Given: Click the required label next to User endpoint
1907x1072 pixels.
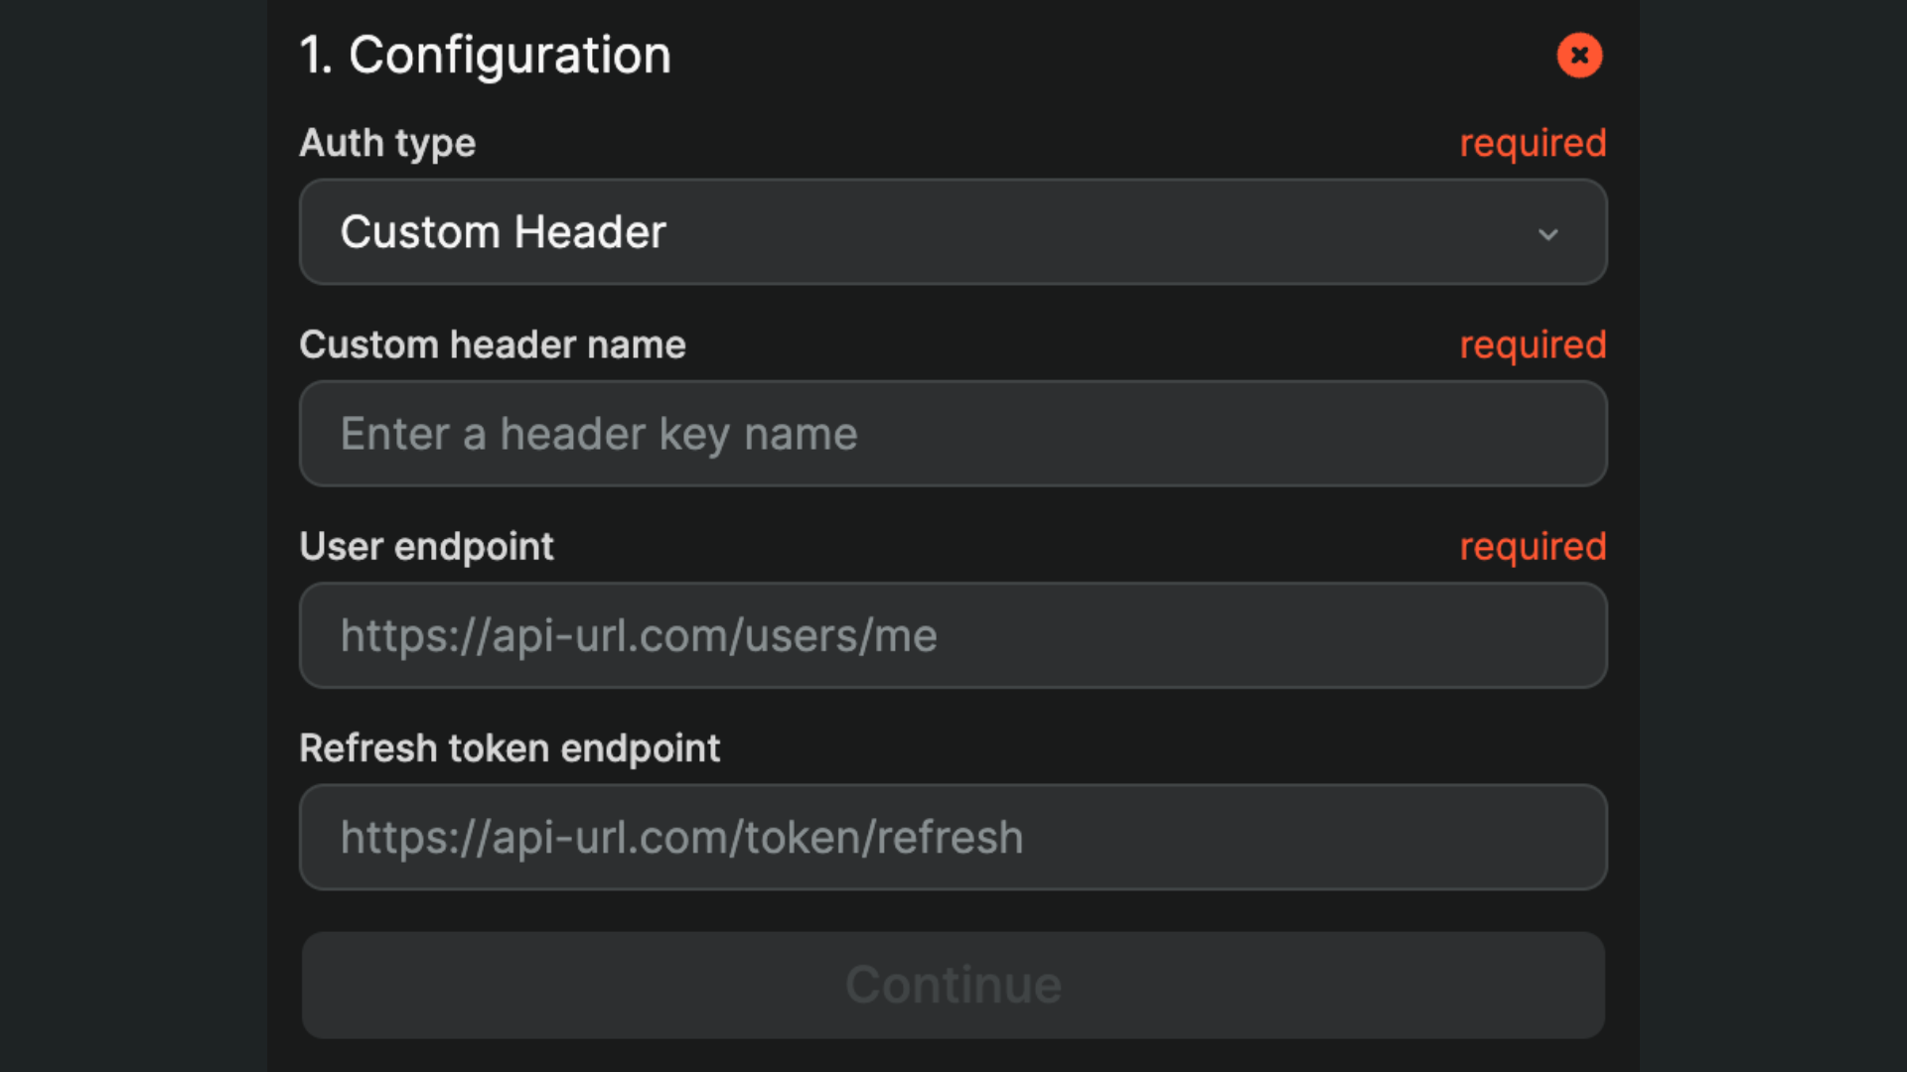Looking at the screenshot, I should [1533, 546].
